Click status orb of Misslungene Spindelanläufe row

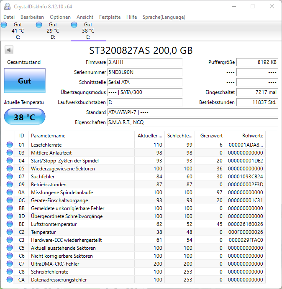[10, 192]
